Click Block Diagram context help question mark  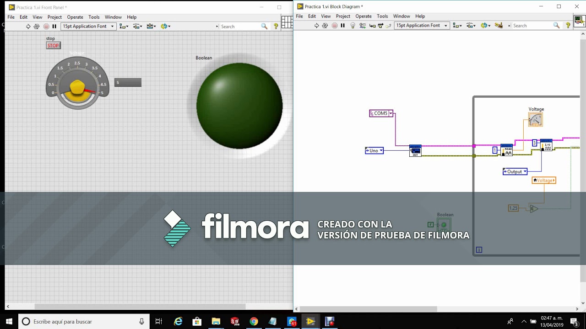coord(568,26)
